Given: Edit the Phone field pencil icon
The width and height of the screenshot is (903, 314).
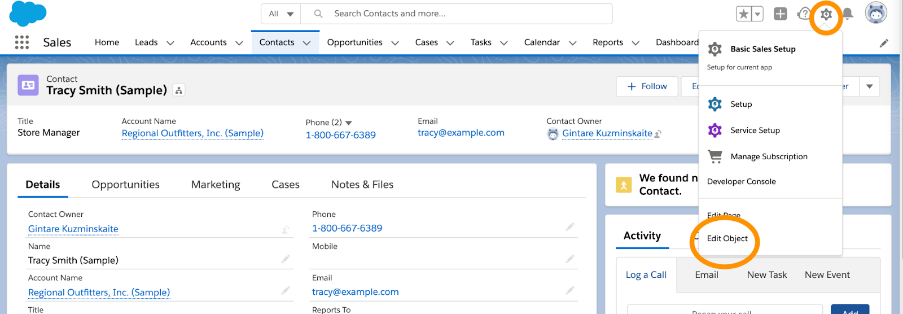Looking at the screenshot, I should tap(570, 227).
